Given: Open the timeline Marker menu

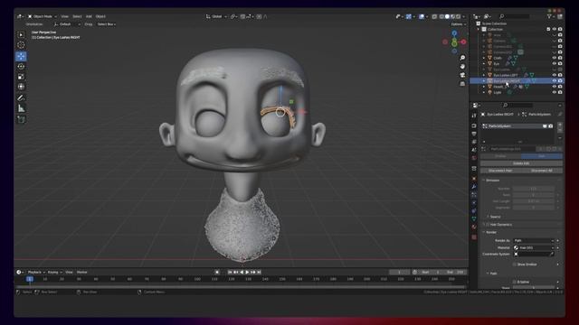Looking at the screenshot, I should pyautogui.click(x=82, y=272).
